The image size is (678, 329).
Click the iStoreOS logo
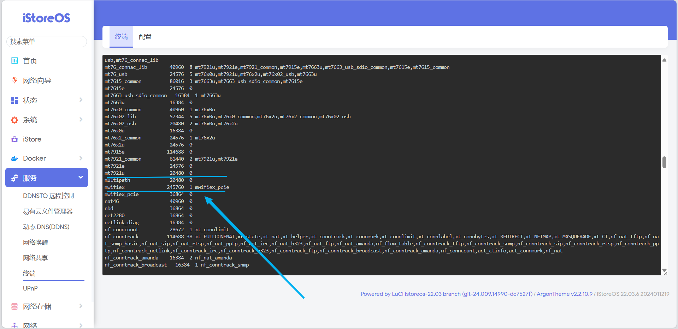coord(46,18)
